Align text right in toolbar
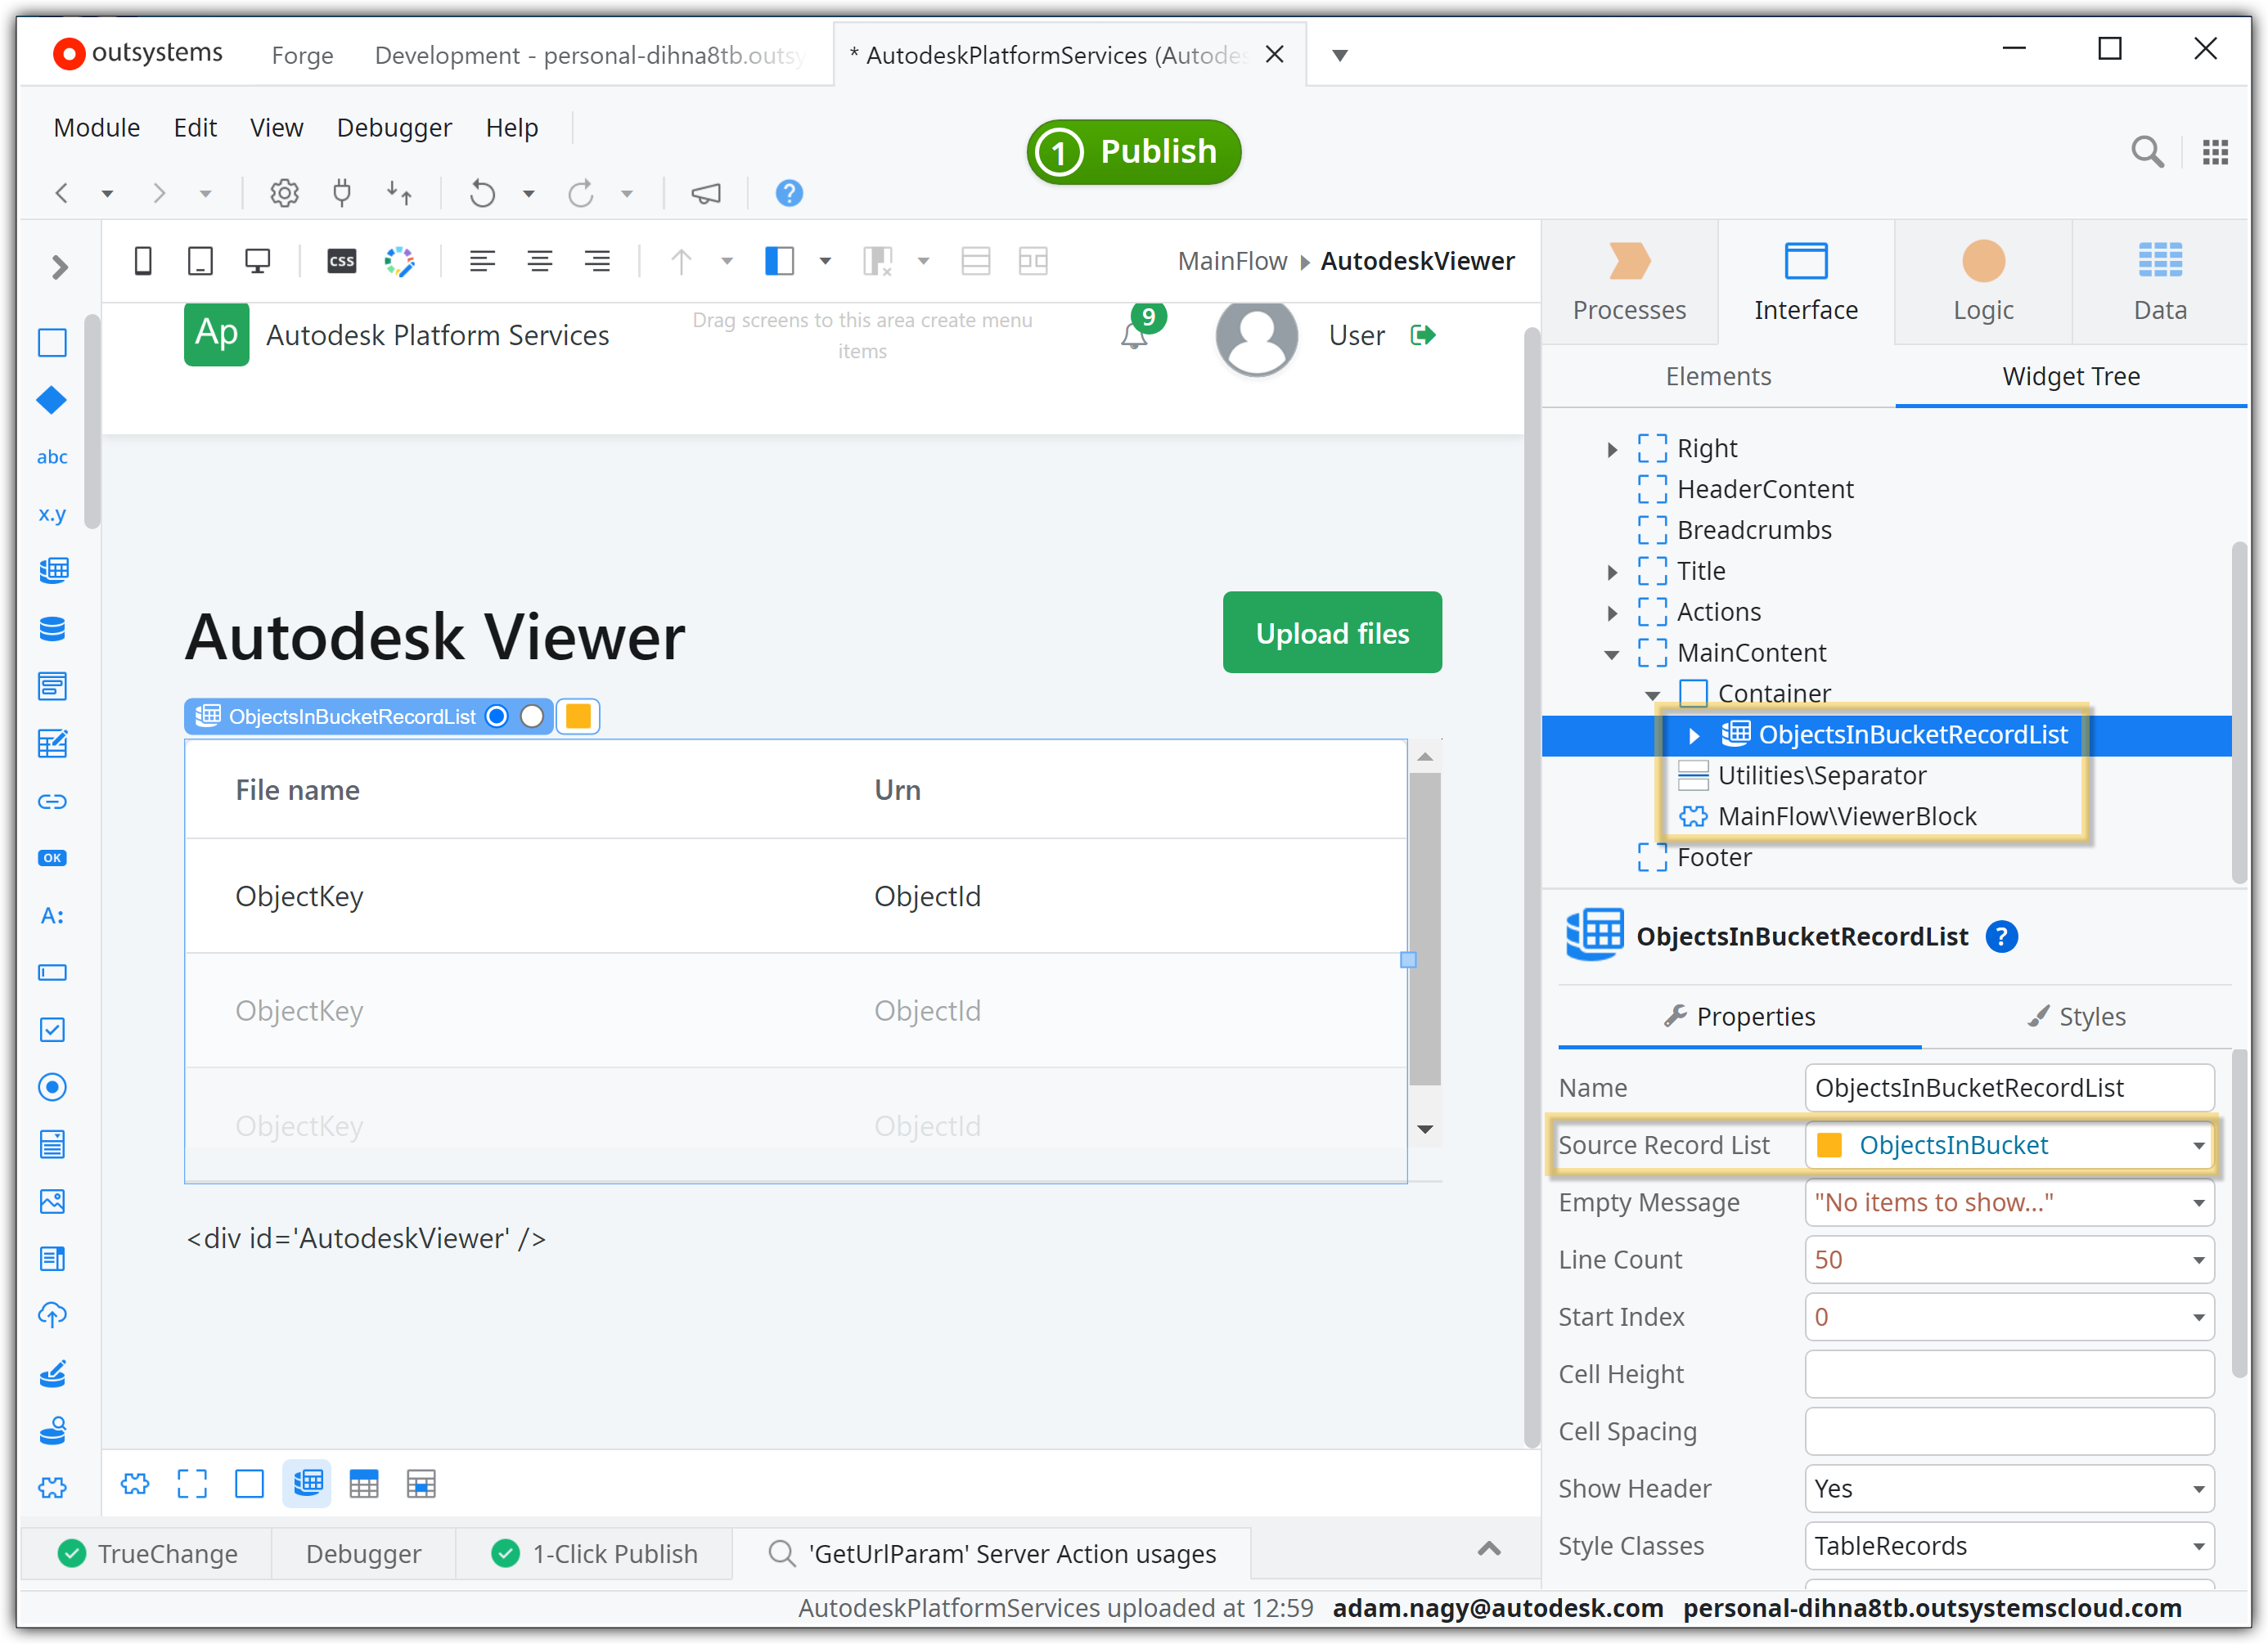Image resolution: width=2268 pixels, height=1644 pixels. coord(597,262)
